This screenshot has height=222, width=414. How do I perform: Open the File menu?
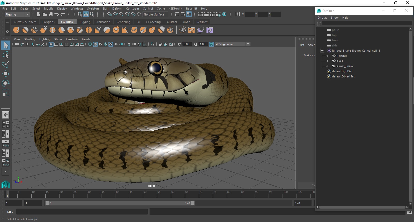coord(5,9)
